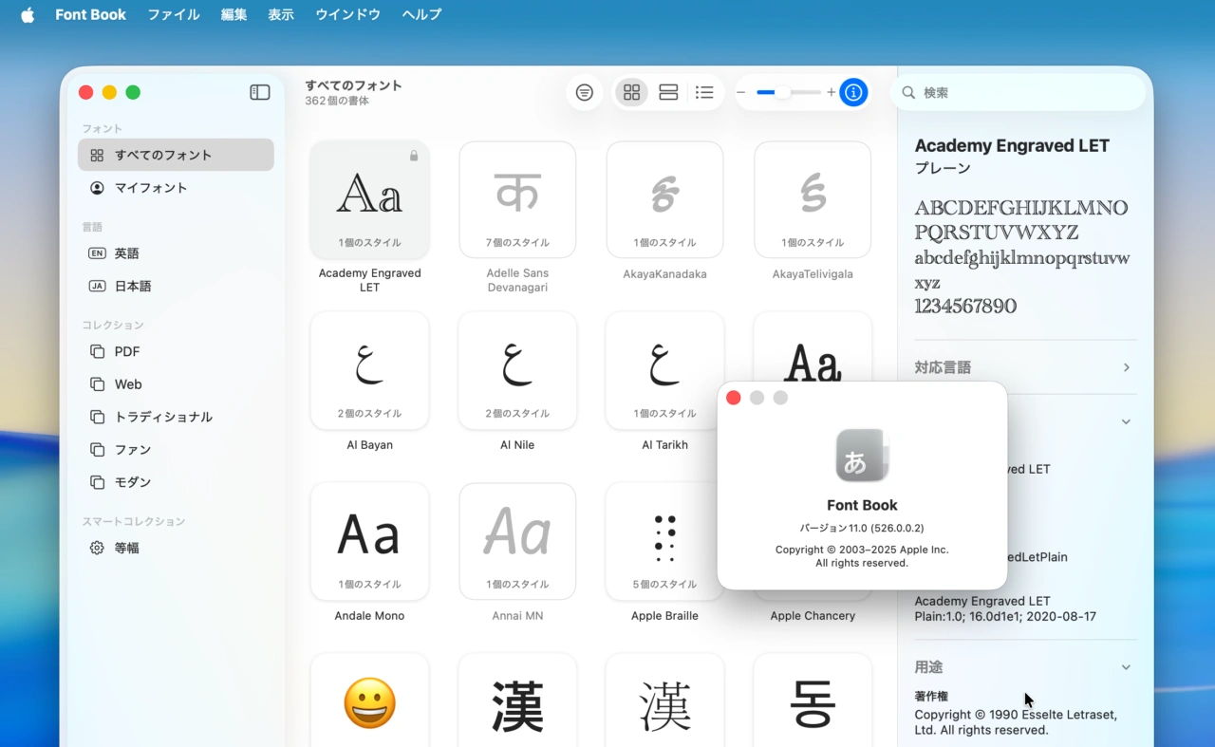Open the ウインドウ menu
Screen dimensions: 1215x747
(x=347, y=14)
